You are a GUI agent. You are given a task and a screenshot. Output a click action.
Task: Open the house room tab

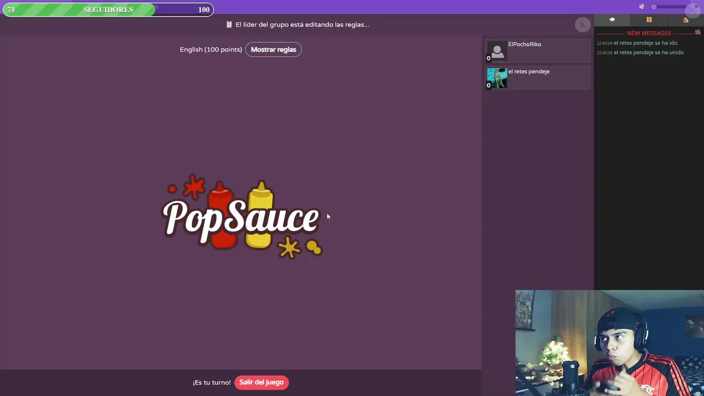(685, 20)
